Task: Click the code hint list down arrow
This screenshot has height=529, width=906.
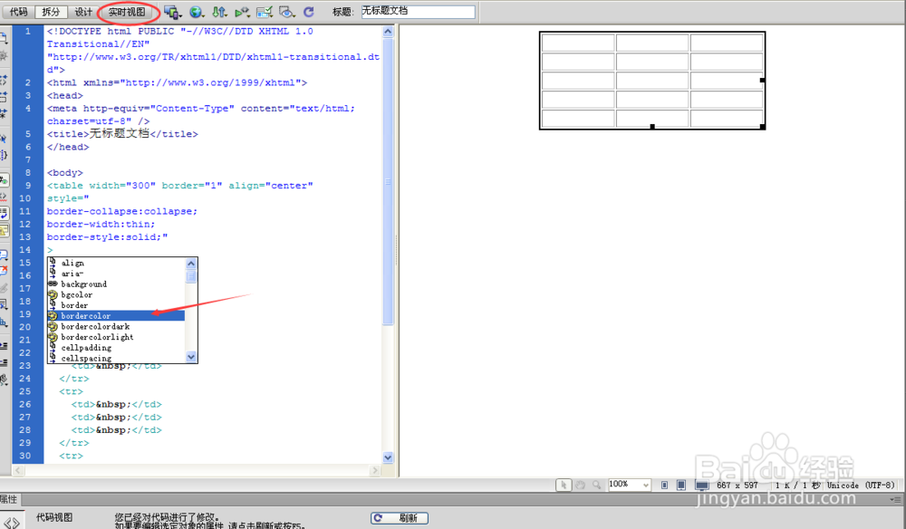Action: 191,357
